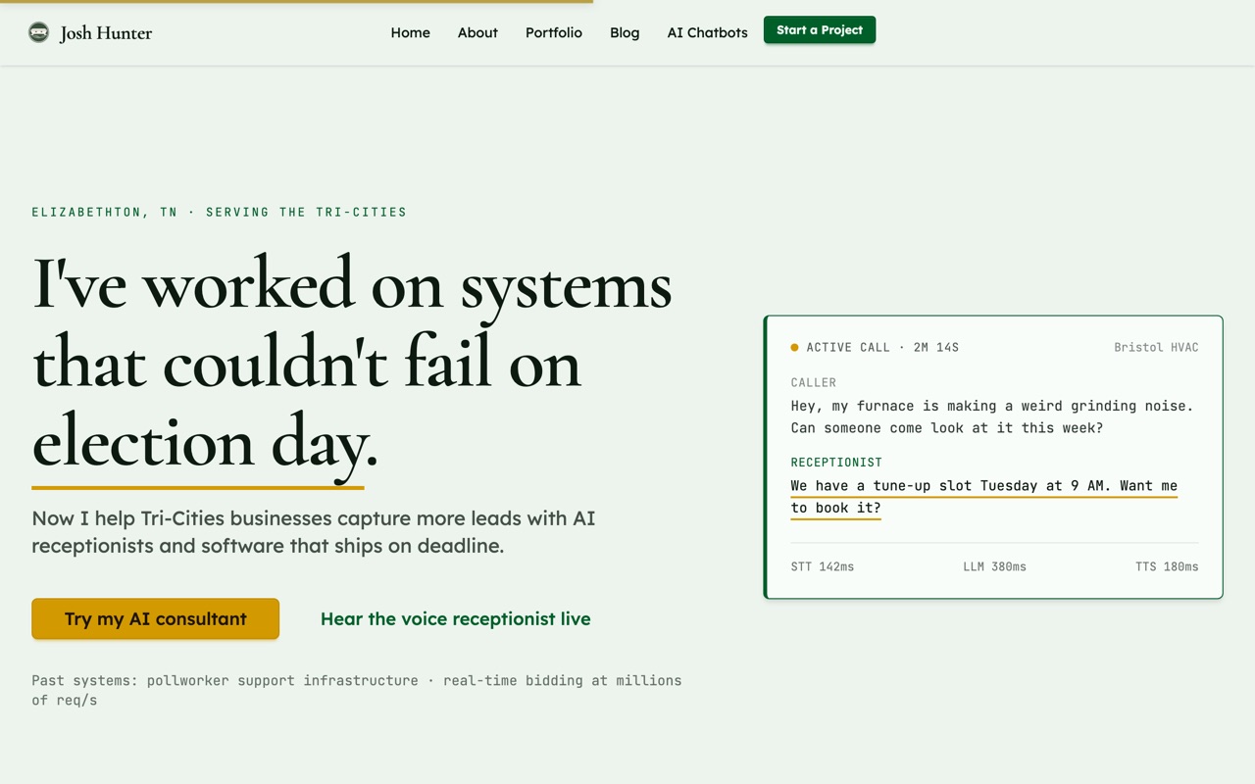Click the Start a Project button

tap(820, 30)
